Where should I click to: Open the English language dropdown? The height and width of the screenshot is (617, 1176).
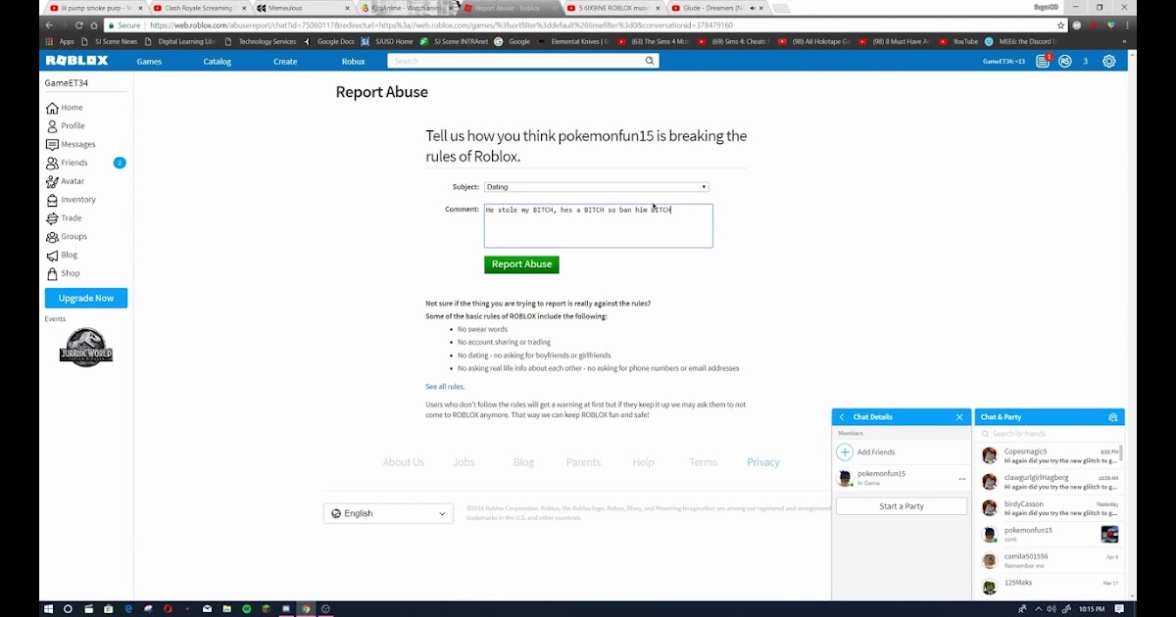click(x=388, y=513)
